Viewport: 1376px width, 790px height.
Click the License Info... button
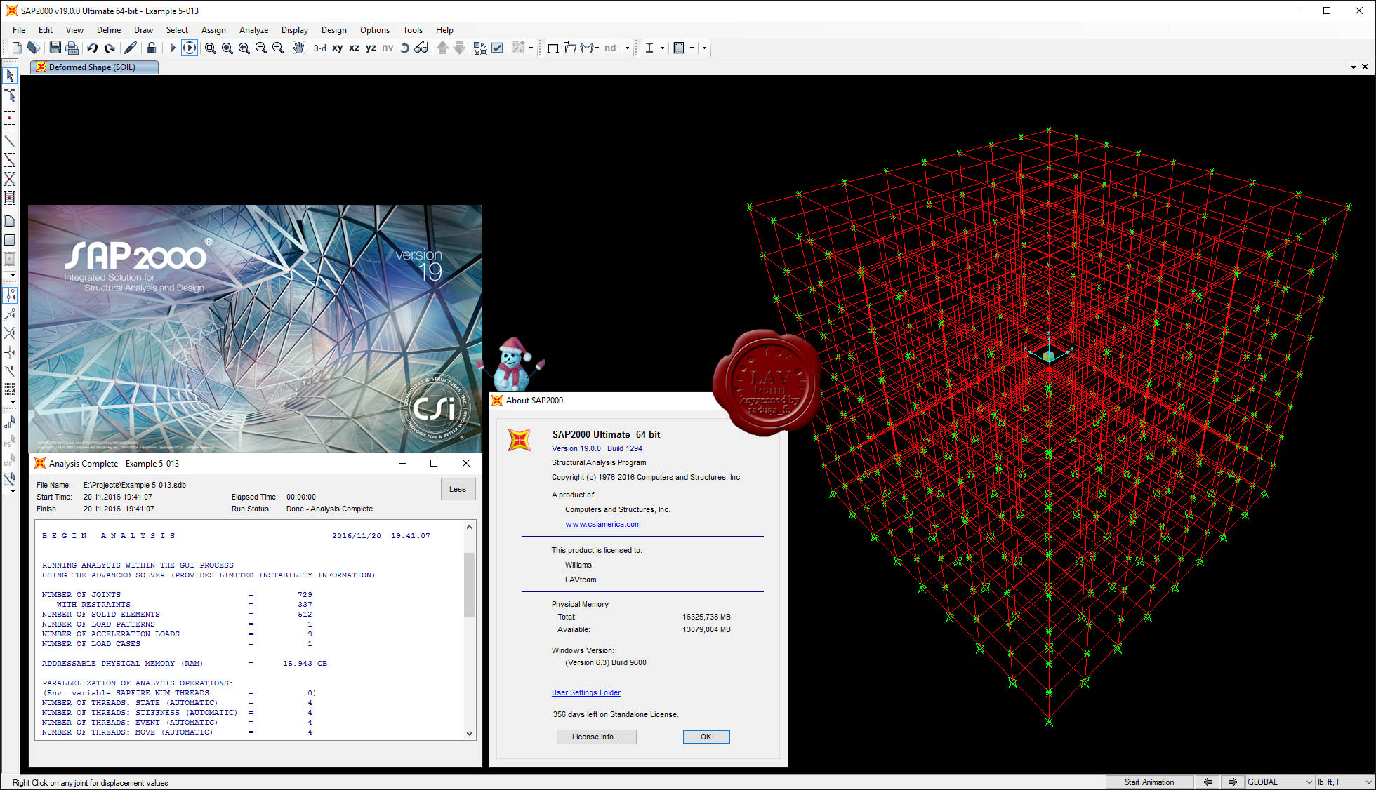pyautogui.click(x=596, y=737)
